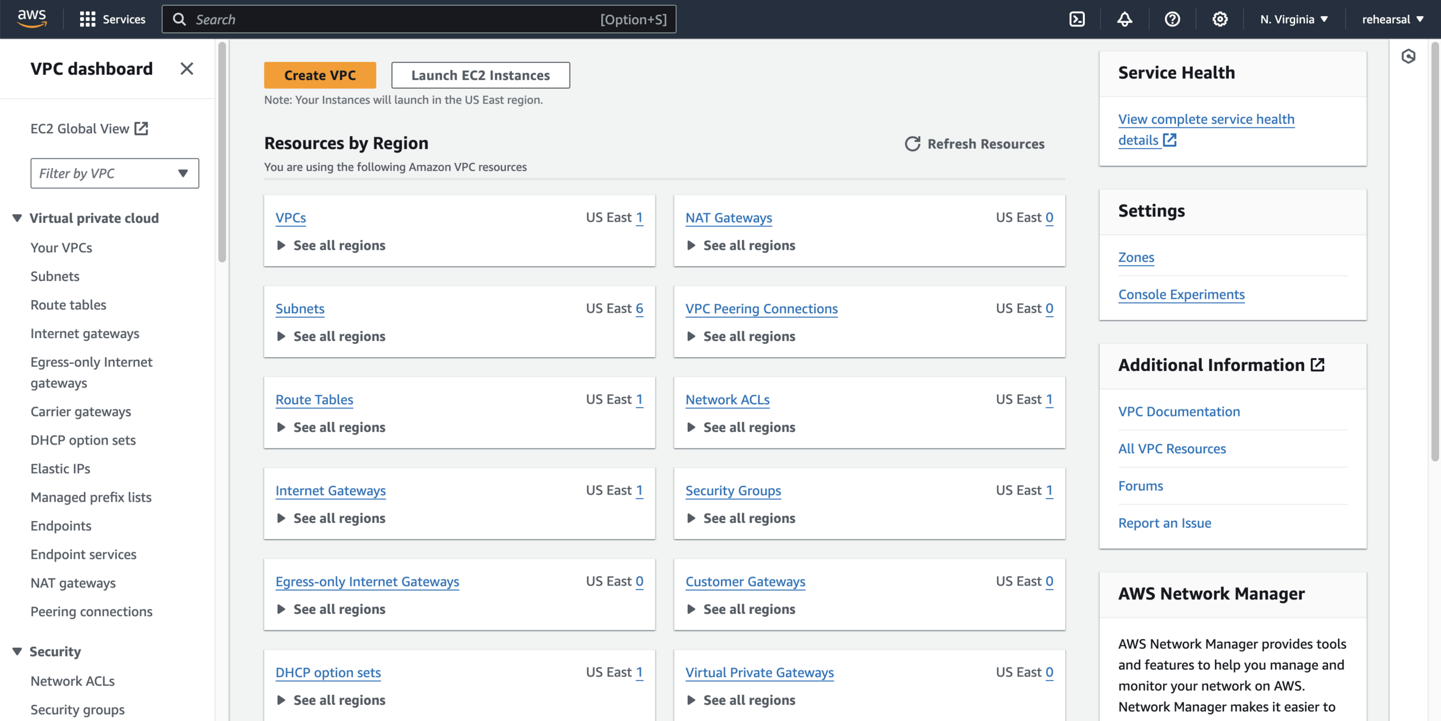1441x721 pixels.
Task: Click the Create VPC button
Action: pos(320,75)
